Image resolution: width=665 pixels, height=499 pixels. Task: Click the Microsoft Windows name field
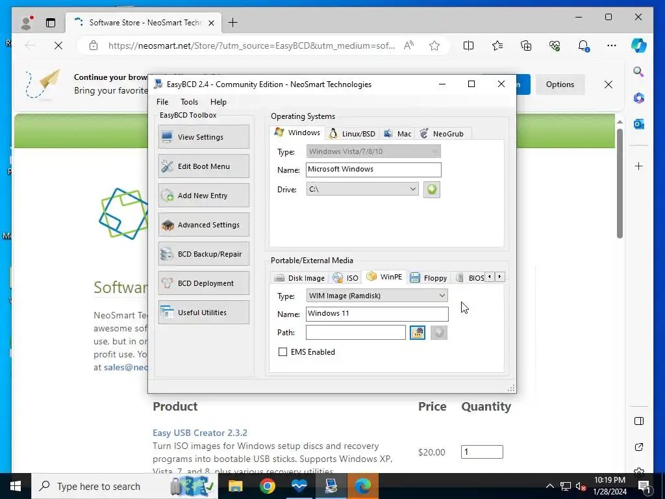pos(373,170)
